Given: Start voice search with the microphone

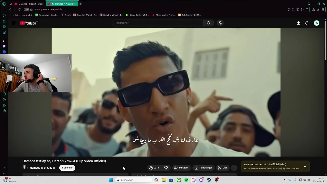Looking at the screenshot, I should click(220, 23).
